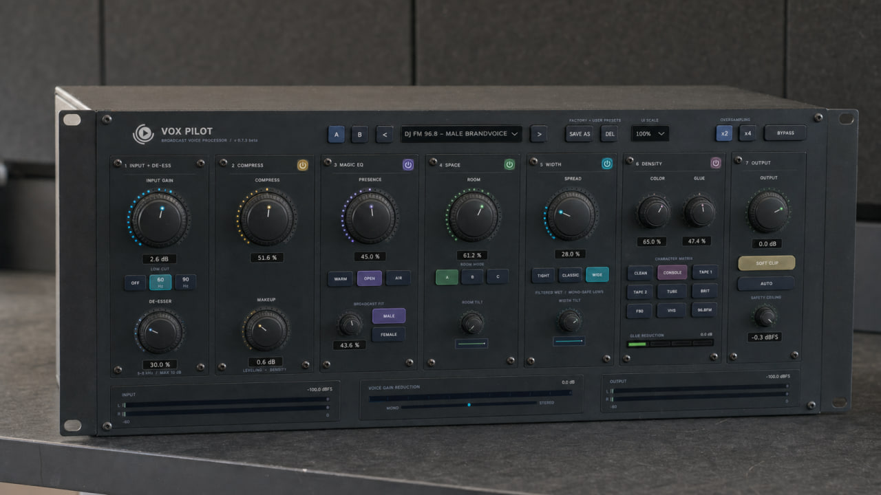The height and width of the screenshot is (495, 881).
Task: Pick Room Mode C in Space section
Action: 498,277
